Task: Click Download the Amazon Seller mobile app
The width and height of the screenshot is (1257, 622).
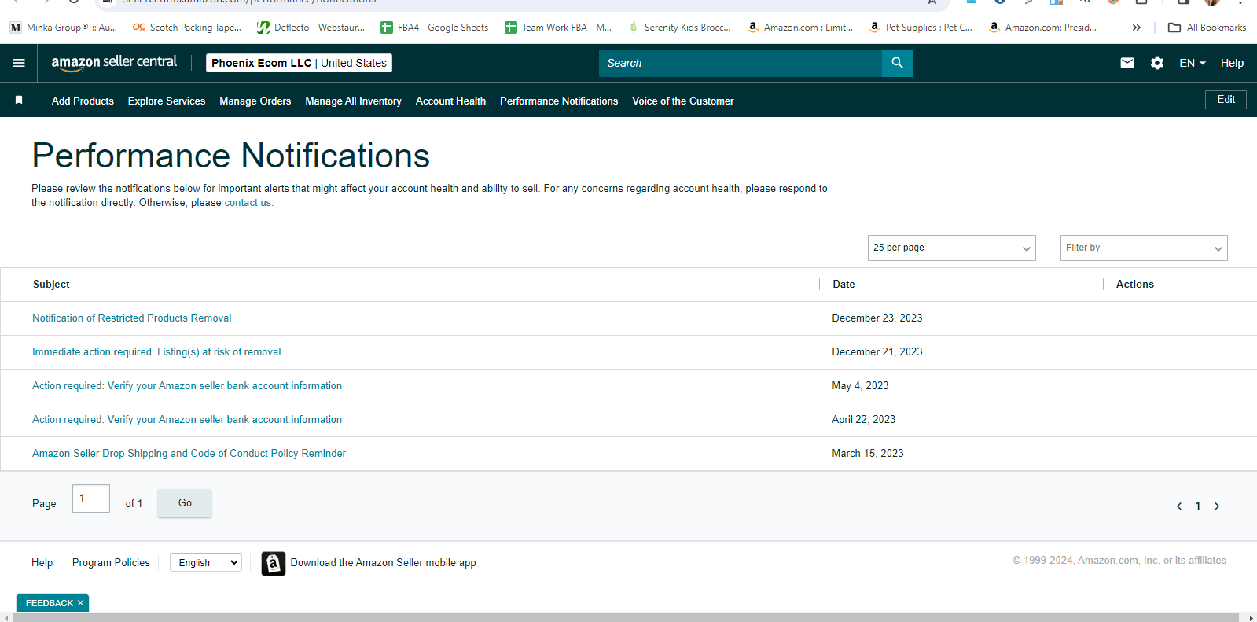Action: coord(383,563)
